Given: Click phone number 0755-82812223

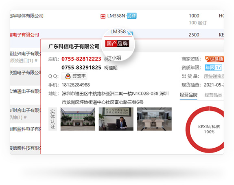Looking at the screenshot, I should (81, 59).
